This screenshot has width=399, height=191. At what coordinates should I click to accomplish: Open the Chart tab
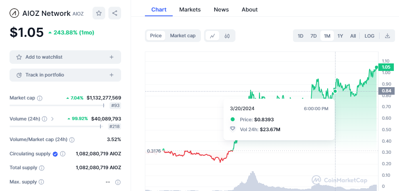[x=159, y=10]
